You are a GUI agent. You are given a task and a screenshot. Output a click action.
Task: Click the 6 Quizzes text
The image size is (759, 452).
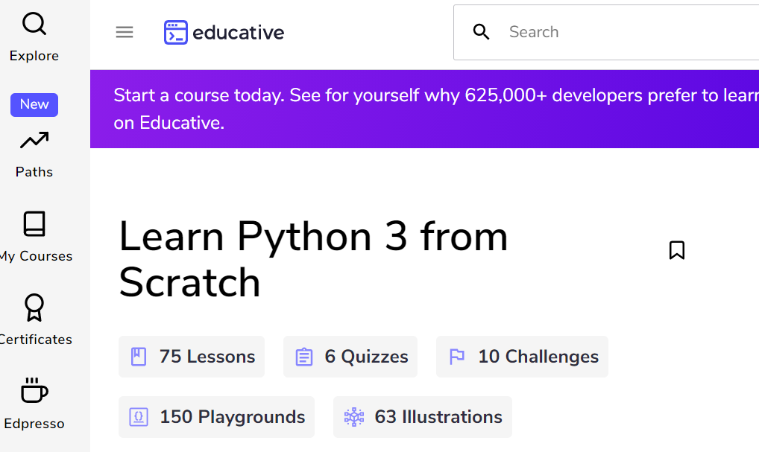click(366, 357)
